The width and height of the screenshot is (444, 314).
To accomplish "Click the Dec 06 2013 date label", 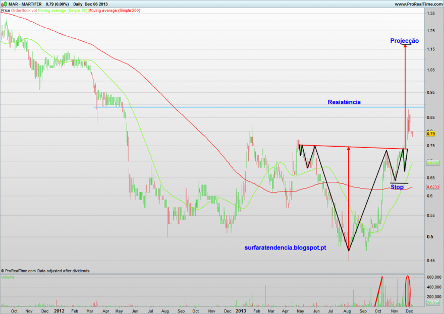I will 96,4.
